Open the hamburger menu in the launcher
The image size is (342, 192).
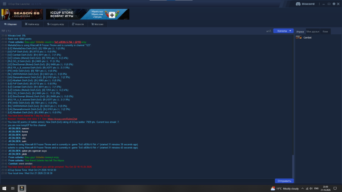click(4, 4)
